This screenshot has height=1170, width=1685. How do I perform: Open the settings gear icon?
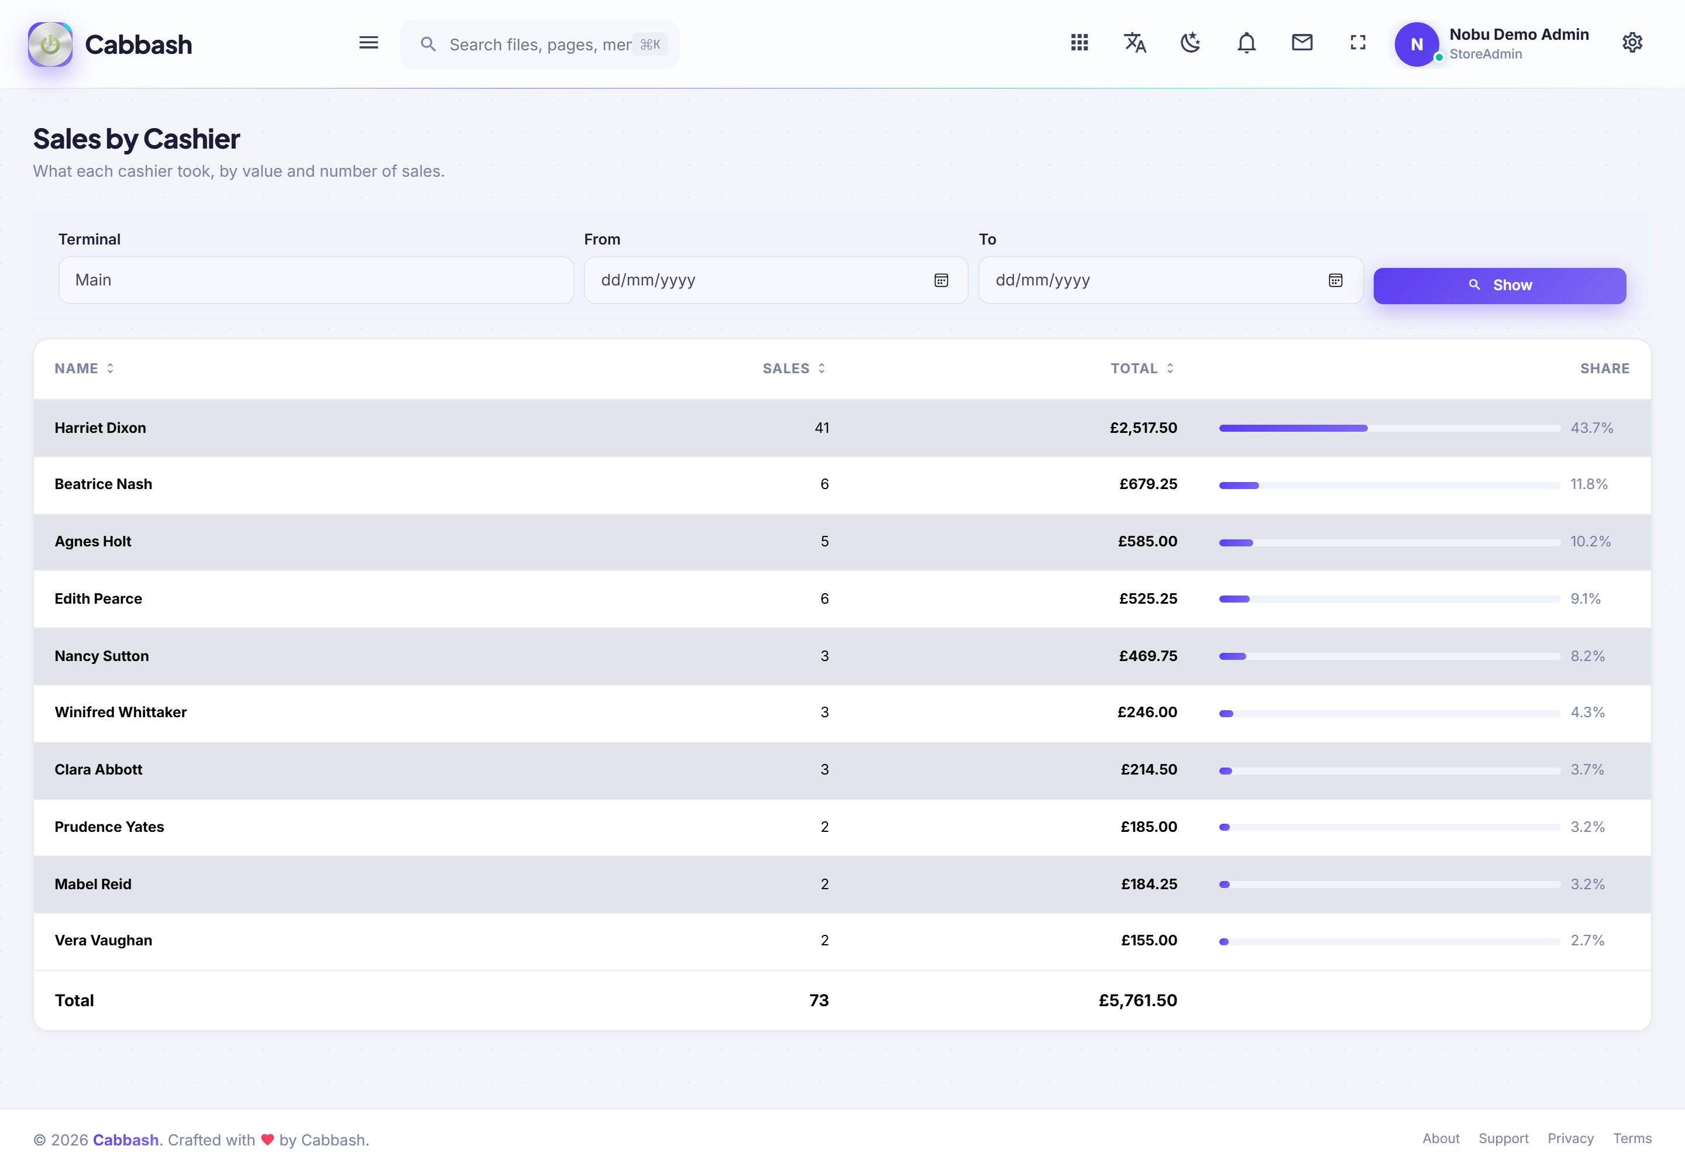(1632, 43)
